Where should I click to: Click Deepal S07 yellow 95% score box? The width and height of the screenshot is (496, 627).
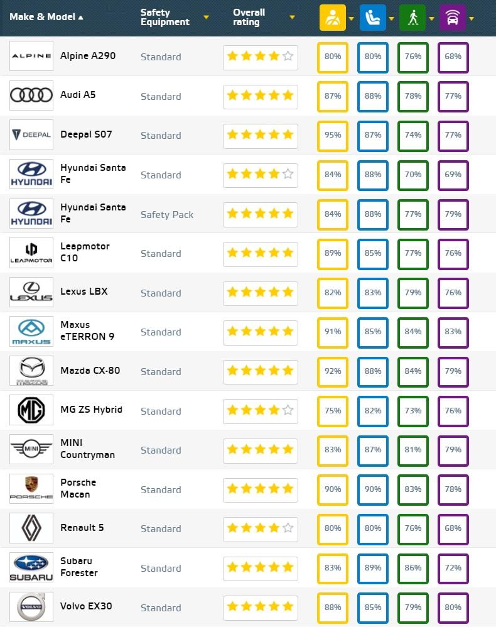click(x=333, y=135)
